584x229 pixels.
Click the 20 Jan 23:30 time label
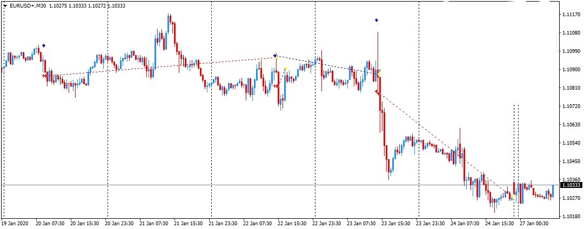[119, 224]
